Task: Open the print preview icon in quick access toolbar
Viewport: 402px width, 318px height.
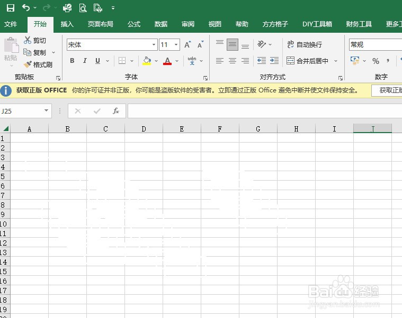Action: coord(83,8)
